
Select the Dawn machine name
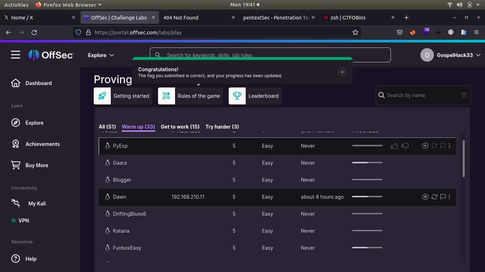point(120,197)
